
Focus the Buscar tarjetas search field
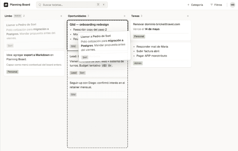pyautogui.click(x=72, y=5)
